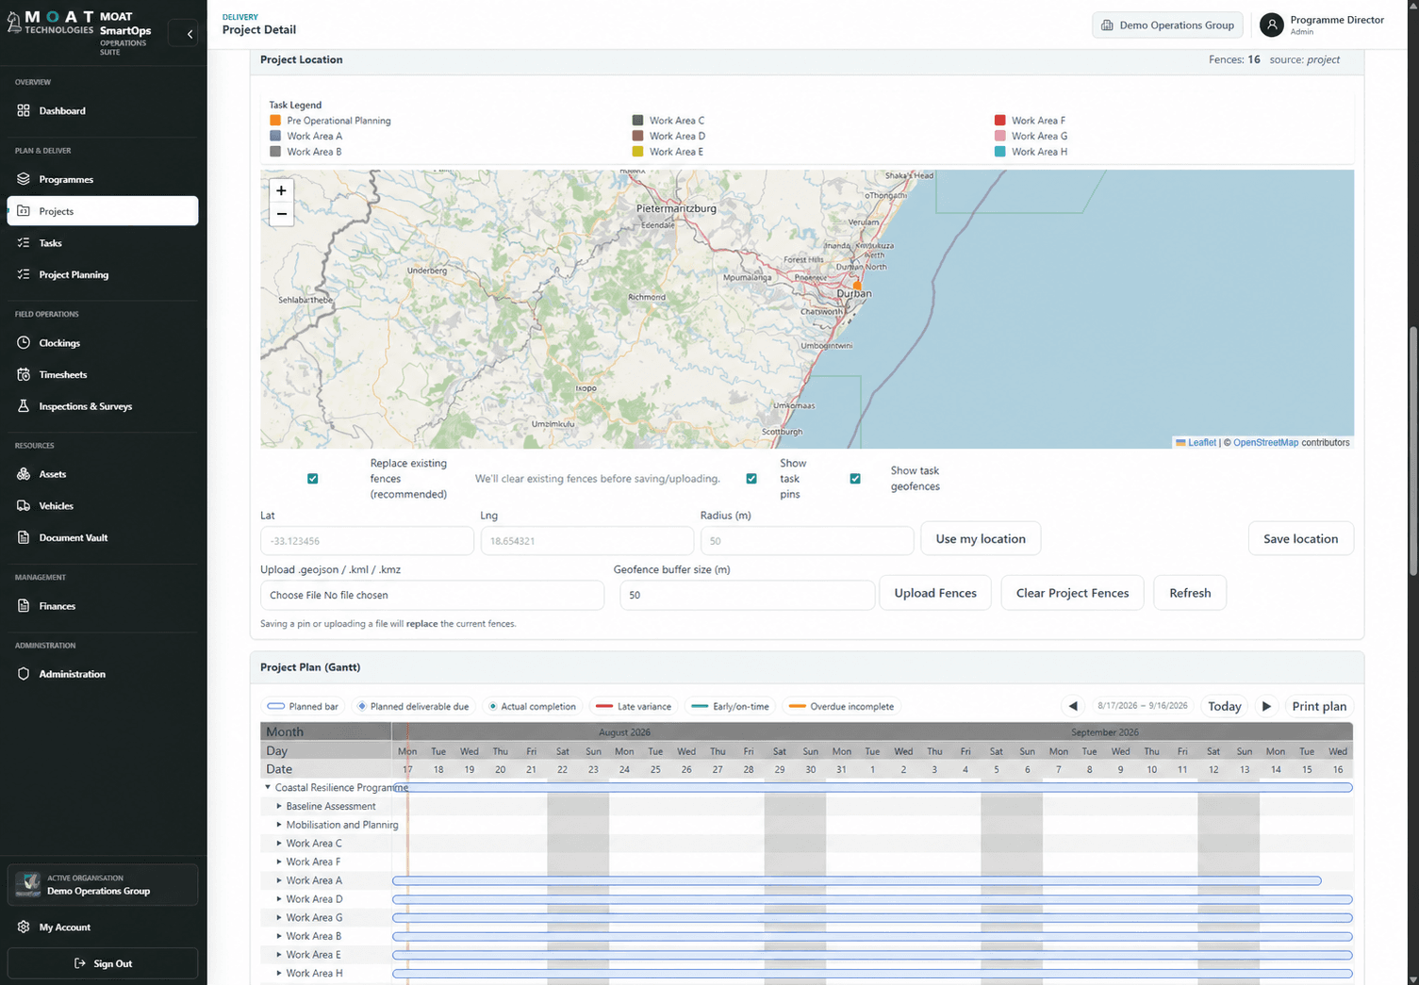Zoom in on the map
Image resolution: width=1419 pixels, height=985 pixels.
(281, 190)
